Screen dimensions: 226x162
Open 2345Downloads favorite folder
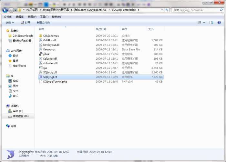click(21, 35)
